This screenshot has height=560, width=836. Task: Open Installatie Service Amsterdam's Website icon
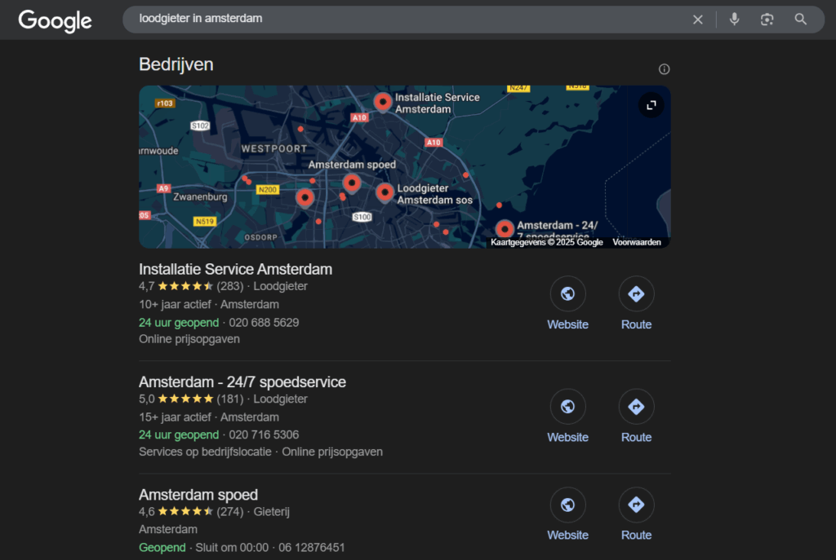tap(567, 293)
